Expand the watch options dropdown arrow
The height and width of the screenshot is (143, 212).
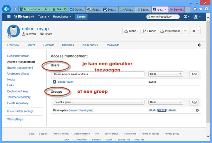click(199, 31)
